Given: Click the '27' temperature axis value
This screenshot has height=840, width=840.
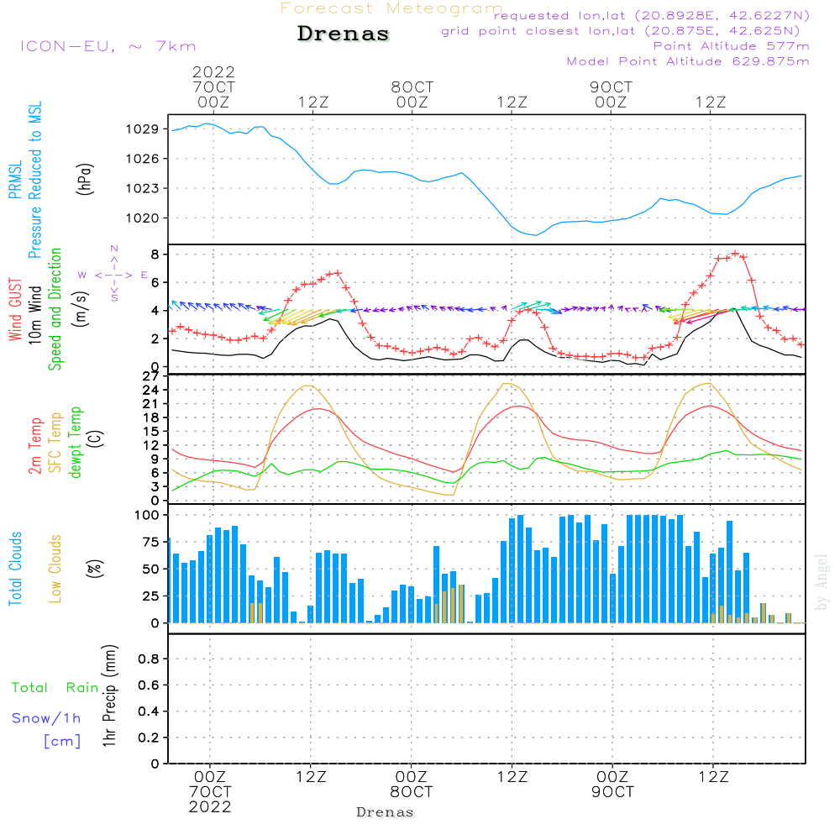Looking at the screenshot, I should click(x=151, y=376).
